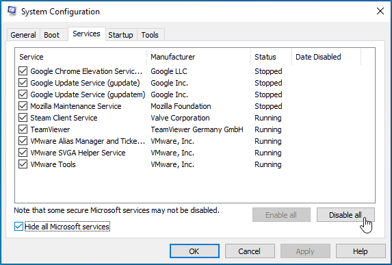The image size is (392, 265).
Task: Sort by the Status column header
Action: tap(271, 57)
